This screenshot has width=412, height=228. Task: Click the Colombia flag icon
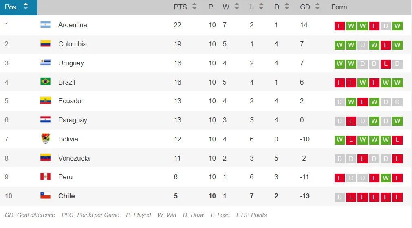45,44
